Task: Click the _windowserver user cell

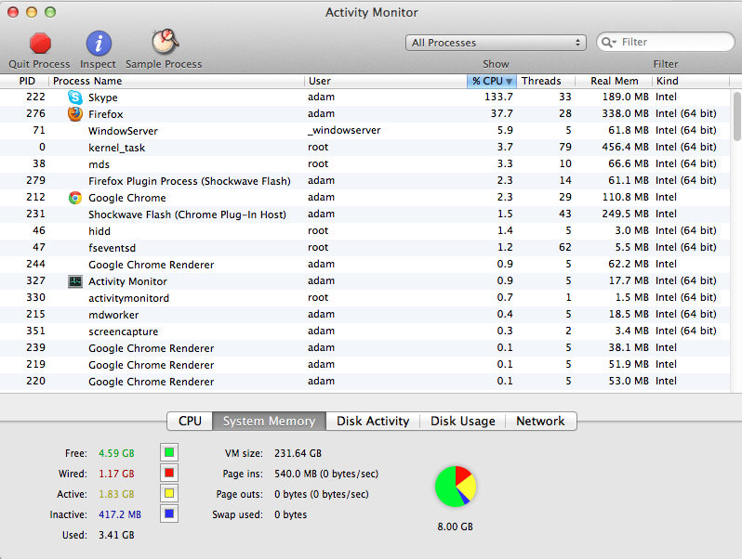Action: click(344, 130)
